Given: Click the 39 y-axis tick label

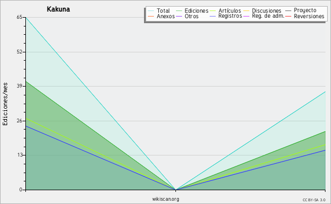Looking at the screenshot, I should (19, 86).
